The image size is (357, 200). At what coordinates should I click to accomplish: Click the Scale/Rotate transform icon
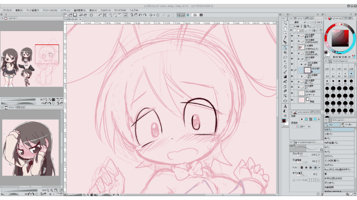(105, 15)
